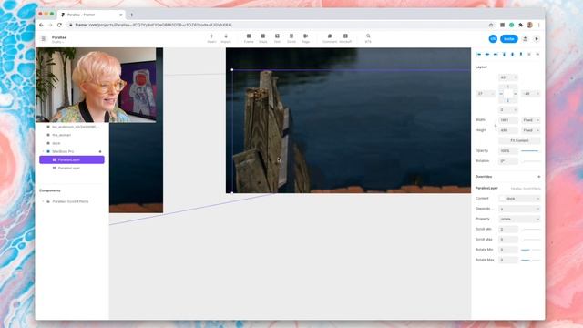583x328 pixels.
Task: Distribute layers vertically
Action: [x=537, y=55]
